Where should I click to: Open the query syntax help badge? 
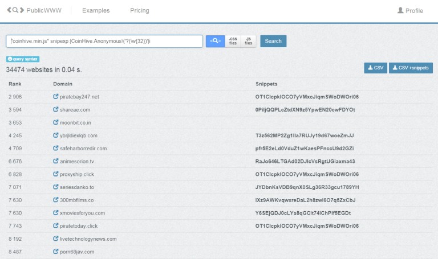(x=23, y=59)
